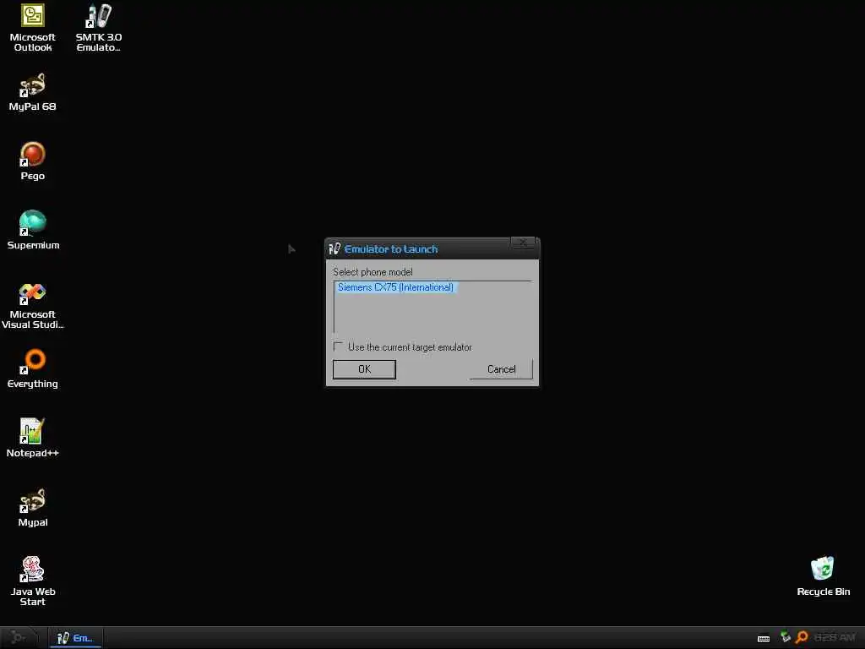Confirm with the OK button

tap(364, 369)
